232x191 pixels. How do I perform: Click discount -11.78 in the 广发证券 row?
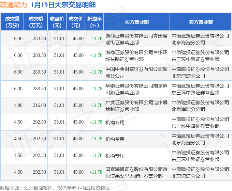point(96,106)
